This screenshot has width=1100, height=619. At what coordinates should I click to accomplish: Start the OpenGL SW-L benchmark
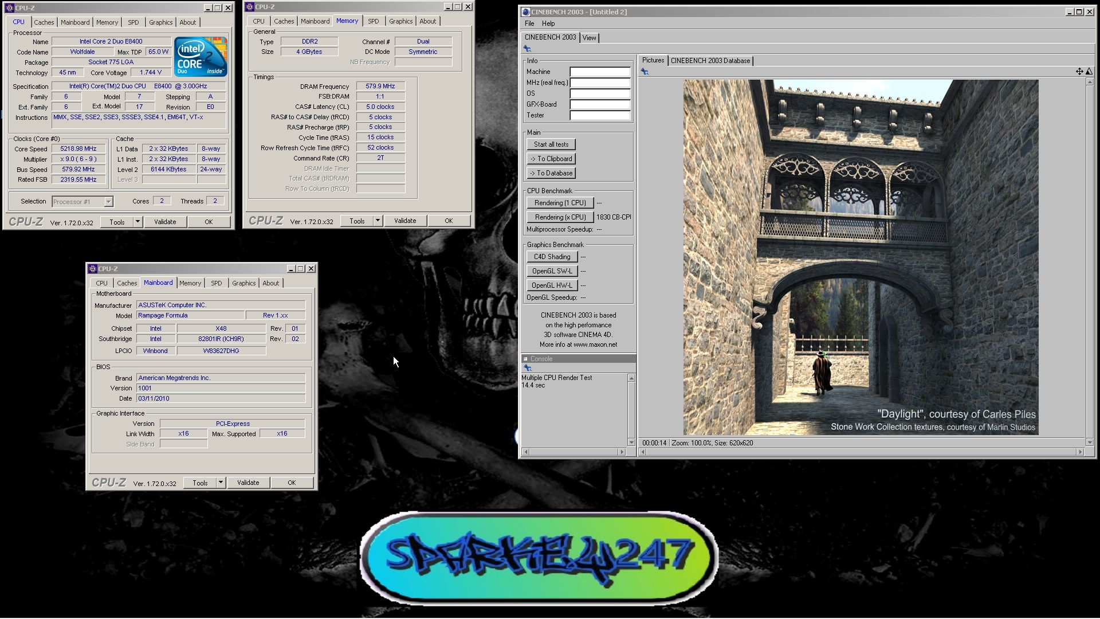[x=552, y=271]
